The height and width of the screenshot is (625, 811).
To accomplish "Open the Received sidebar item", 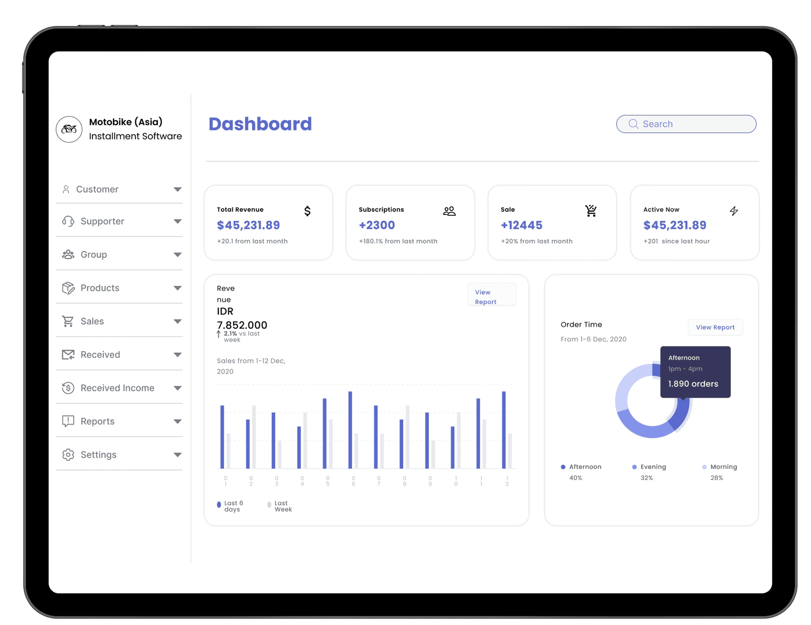I will pos(119,355).
